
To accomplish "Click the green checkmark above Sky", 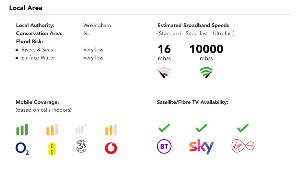I will point(202,128).
